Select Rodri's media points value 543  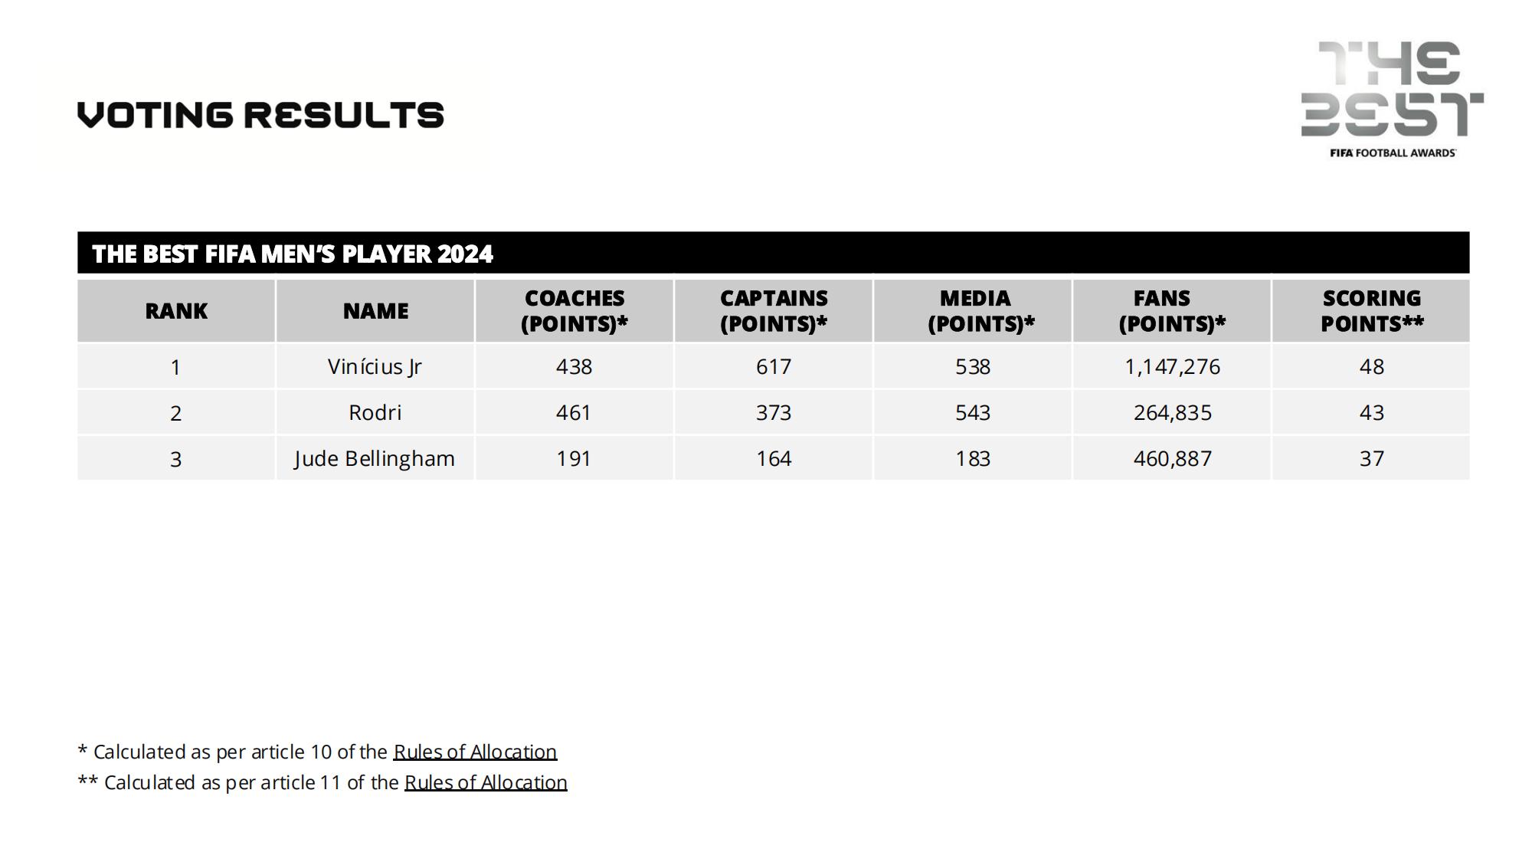tap(973, 413)
